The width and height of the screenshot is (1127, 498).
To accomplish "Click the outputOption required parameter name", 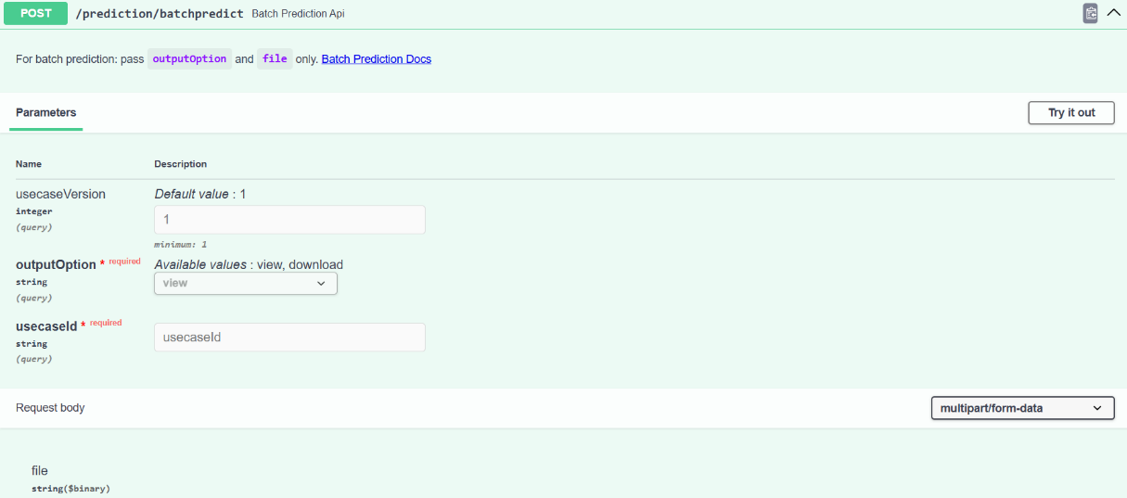I will (56, 264).
